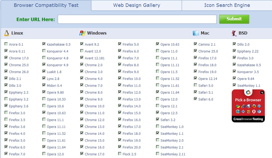Uncheck Camino 2.1
The width and height of the screenshot is (272, 158).
pos(195,44)
